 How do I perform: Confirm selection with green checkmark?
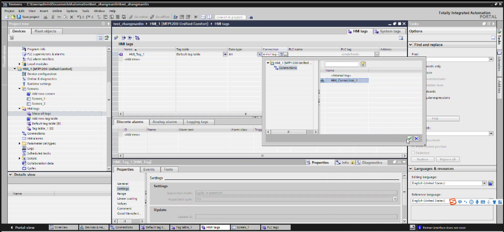click(x=409, y=138)
